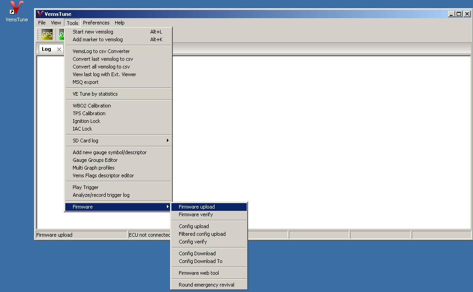Click the VemsTune logo in title bar
This screenshot has width=473, height=292.
pos(40,14)
